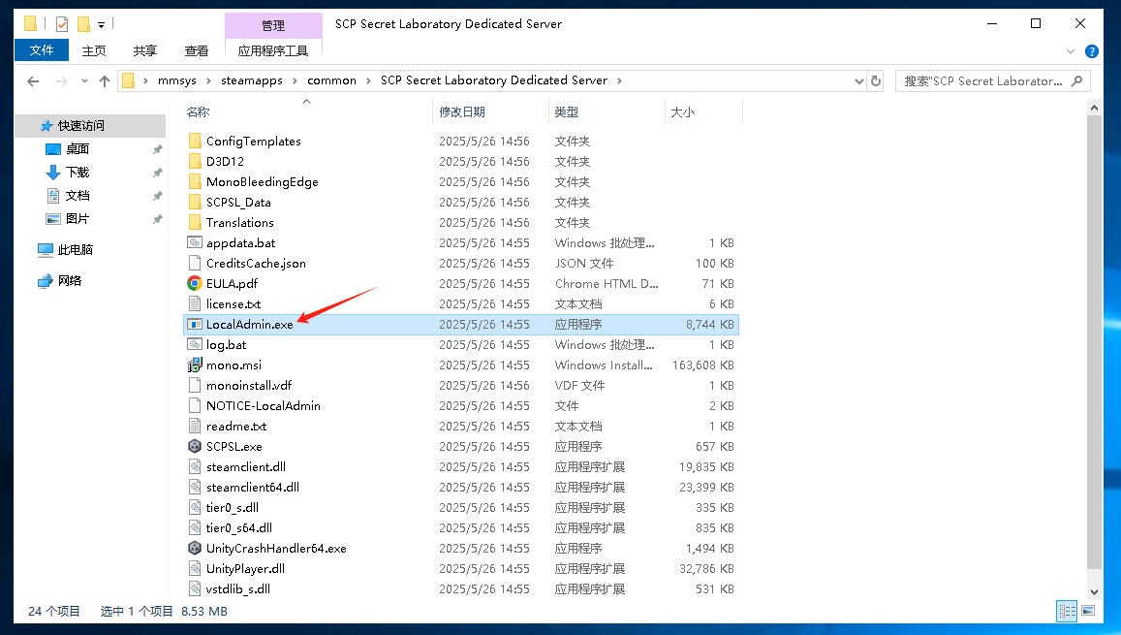Select the CreditsCache.json file name

coord(256,263)
